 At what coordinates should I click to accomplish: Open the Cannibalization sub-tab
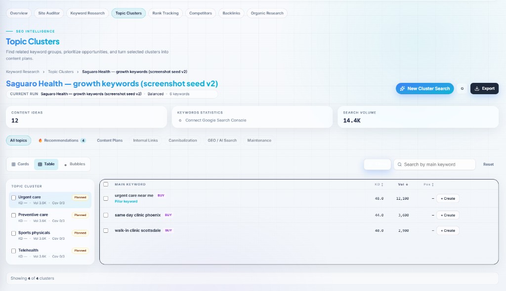tap(183, 141)
